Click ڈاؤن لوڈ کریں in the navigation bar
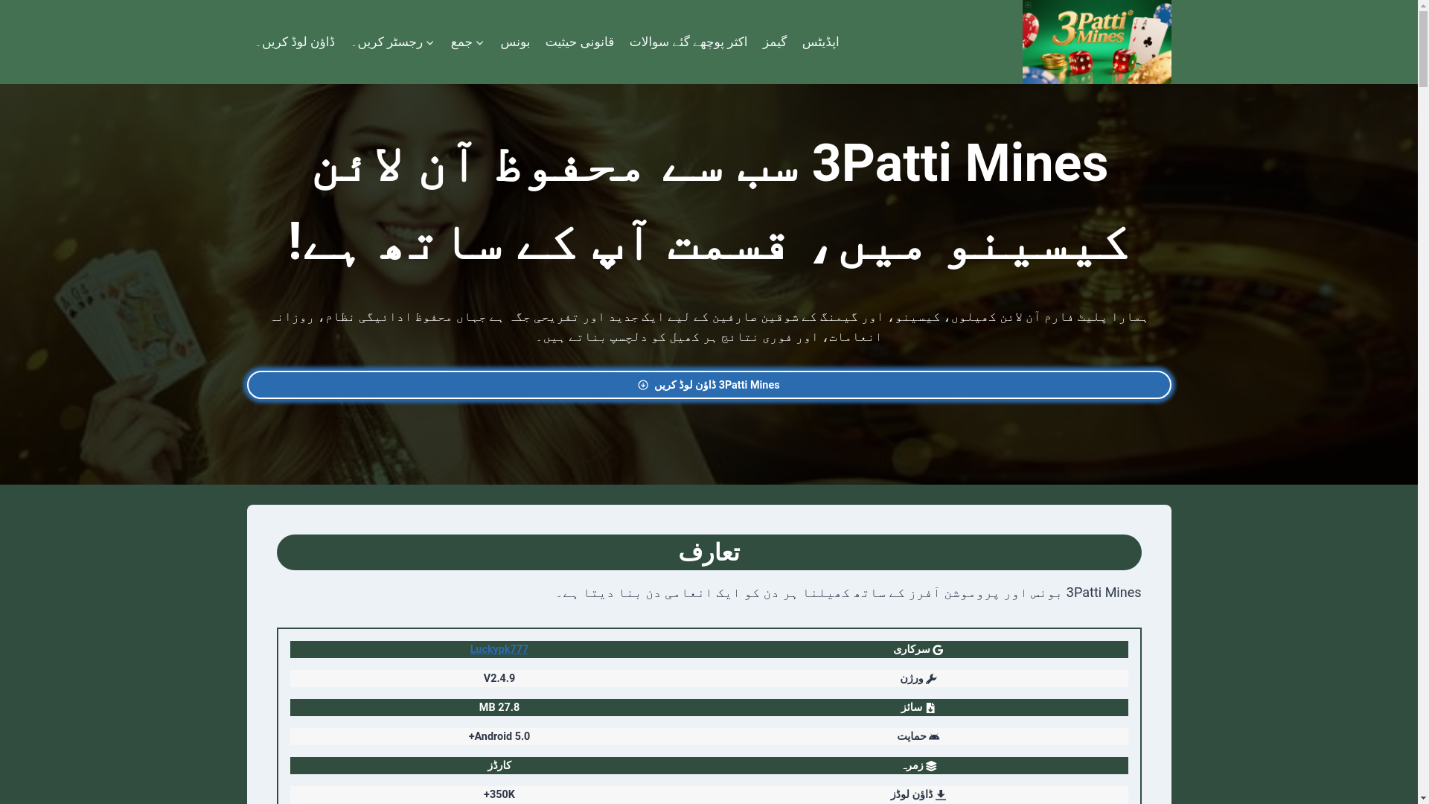Screen dimensions: 1429x804 295,42
